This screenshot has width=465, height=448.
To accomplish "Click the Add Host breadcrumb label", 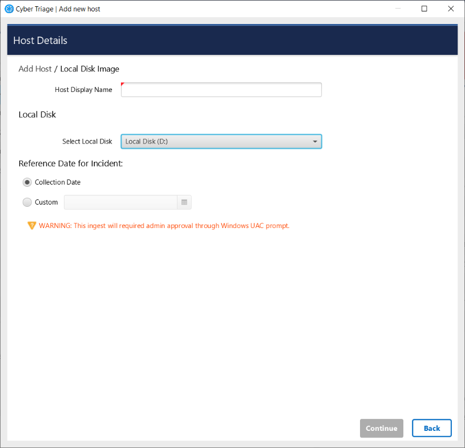I will (x=34, y=69).
